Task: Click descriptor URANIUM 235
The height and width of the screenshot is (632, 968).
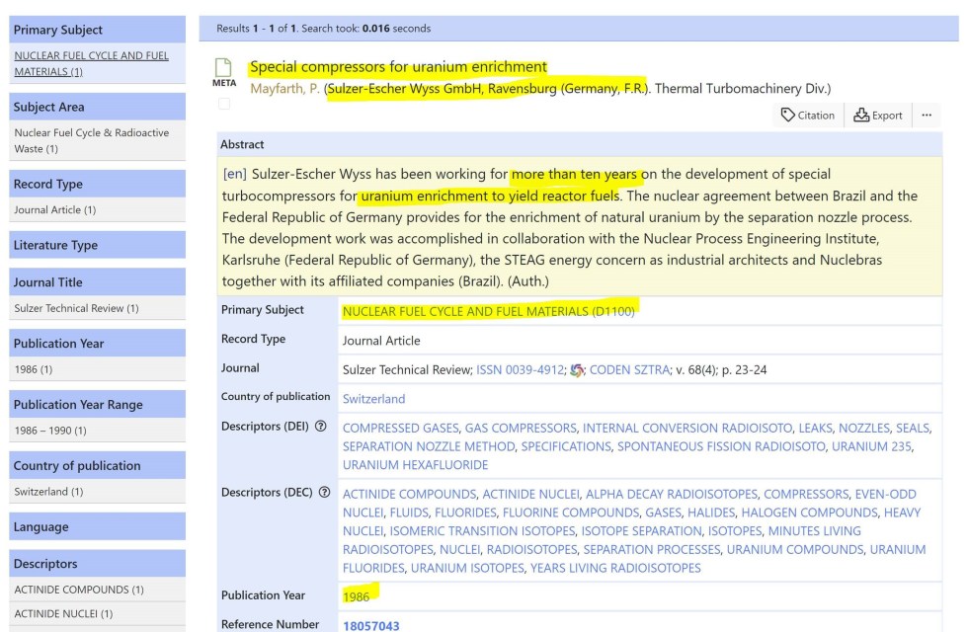Action: [x=871, y=446]
